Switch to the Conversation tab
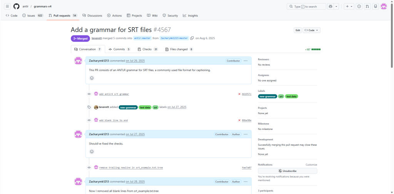 click(88, 49)
